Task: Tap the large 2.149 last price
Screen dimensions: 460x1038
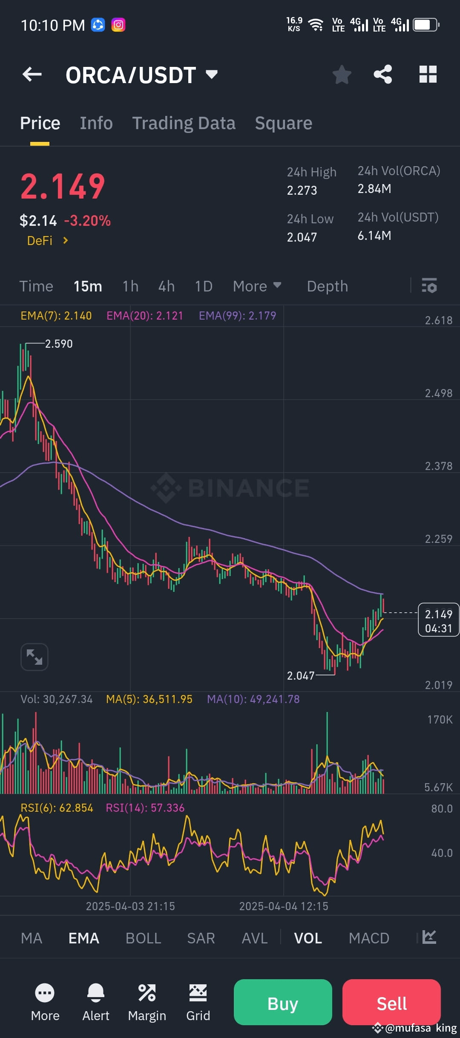Action: (63, 187)
